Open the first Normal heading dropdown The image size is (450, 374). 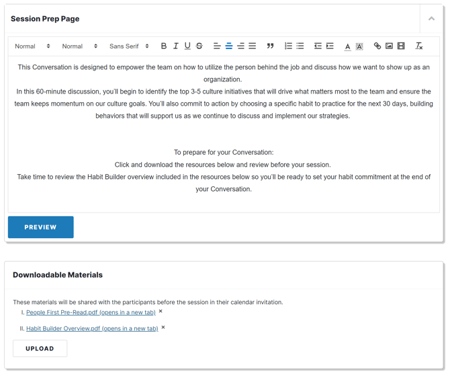pos(32,46)
